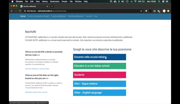Choose the Studente option
Viewport: 180px width, 104px height.
[x=100, y=75]
